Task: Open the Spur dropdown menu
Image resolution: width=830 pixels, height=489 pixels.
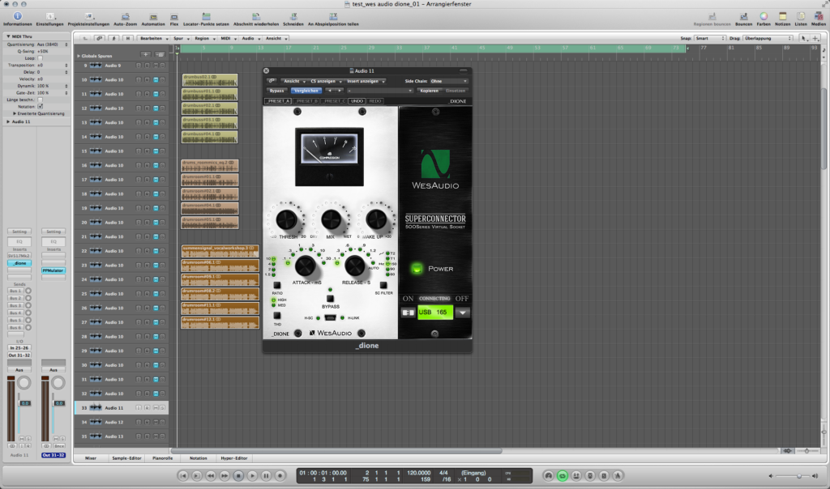Action: pyautogui.click(x=181, y=38)
